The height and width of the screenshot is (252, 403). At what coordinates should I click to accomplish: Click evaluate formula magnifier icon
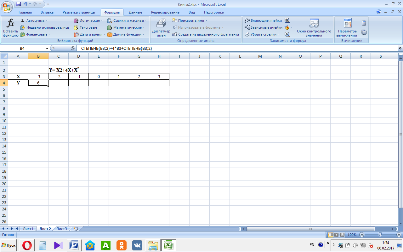tap(287, 34)
